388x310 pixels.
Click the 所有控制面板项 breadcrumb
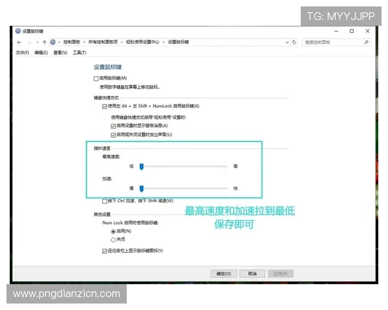coord(103,42)
